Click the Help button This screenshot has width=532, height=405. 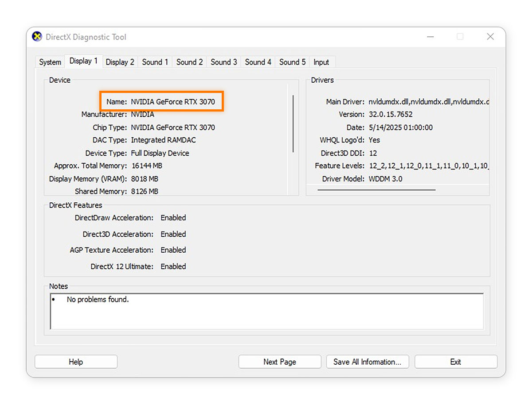tap(76, 362)
